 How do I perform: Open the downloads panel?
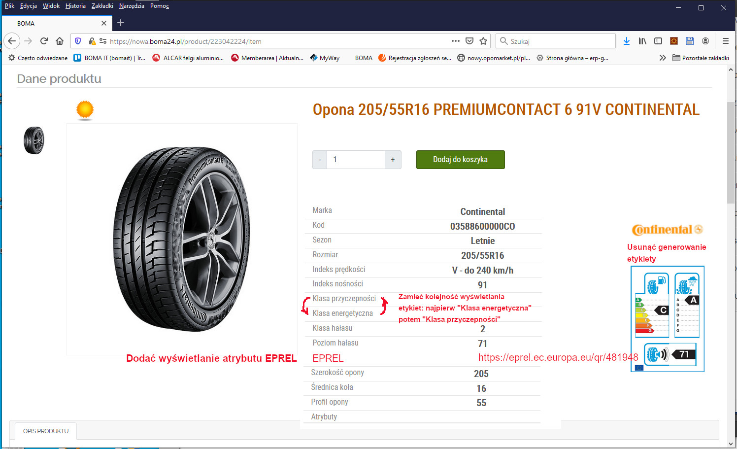(x=626, y=41)
